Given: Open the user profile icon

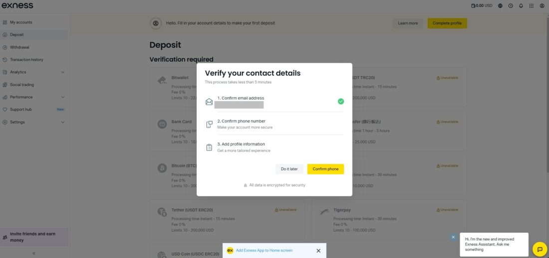Looking at the screenshot, I should click(x=542, y=6).
